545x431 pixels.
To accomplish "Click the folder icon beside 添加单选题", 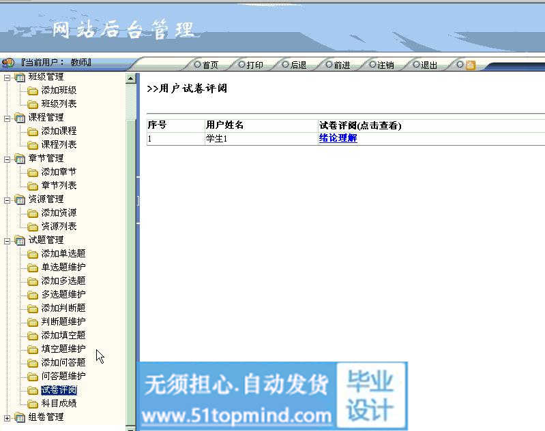I will pos(33,255).
